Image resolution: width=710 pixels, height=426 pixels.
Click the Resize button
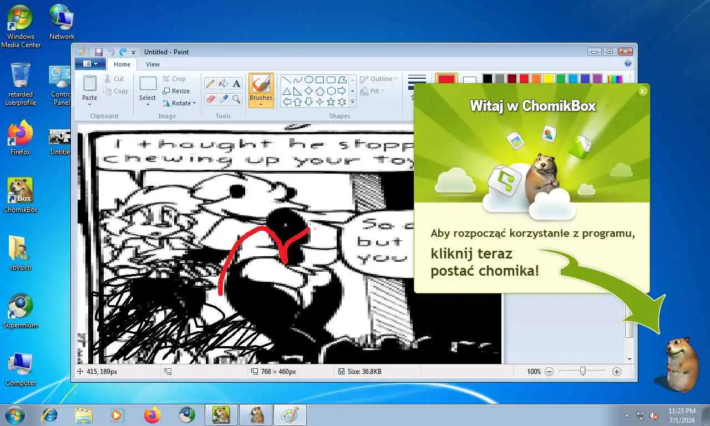click(x=176, y=91)
